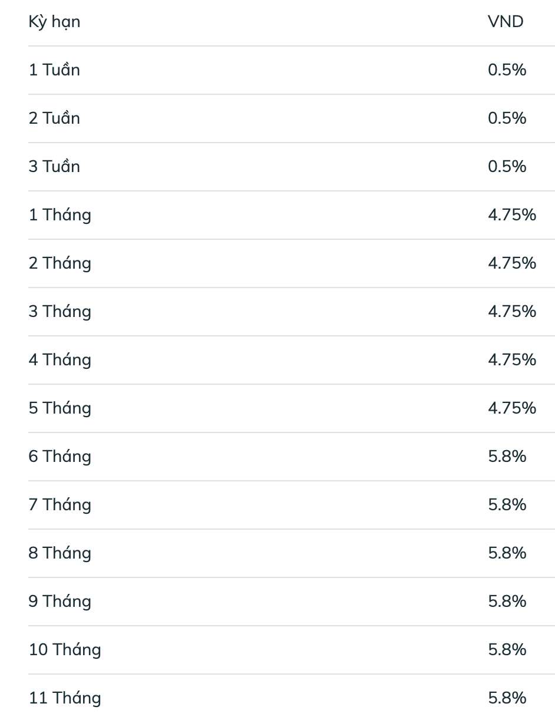This screenshot has height=720, width=555.
Task: Click the "6 Tháng" term label
Action: tap(60, 457)
